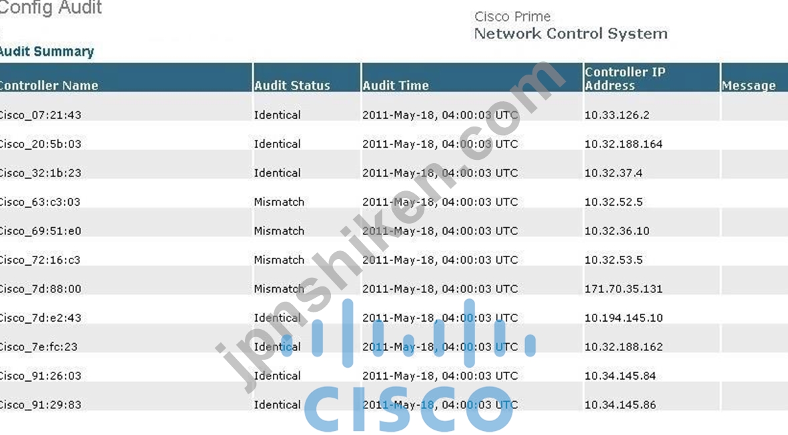
Task: Open controller Cisco_20:5b:03
Action: [x=40, y=144]
